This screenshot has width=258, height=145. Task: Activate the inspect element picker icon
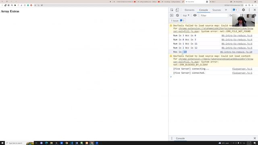tap(172, 10)
